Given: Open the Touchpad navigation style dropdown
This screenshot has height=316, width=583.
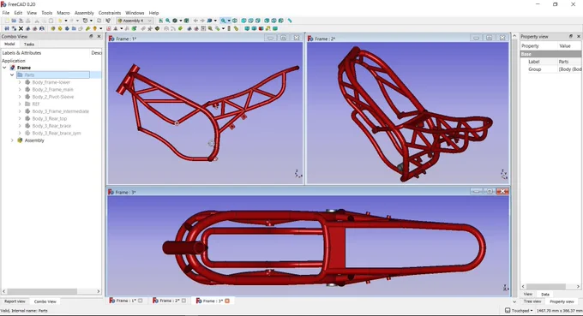Looking at the screenshot, I should click(519, 310).
